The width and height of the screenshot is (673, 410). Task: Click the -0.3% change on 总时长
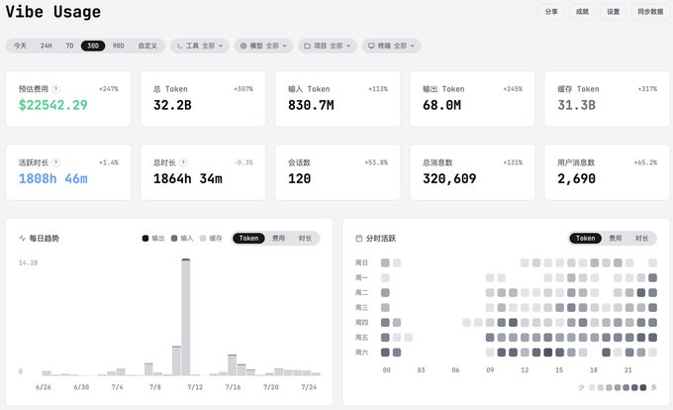pyautogui.click(x=243, y=162)
